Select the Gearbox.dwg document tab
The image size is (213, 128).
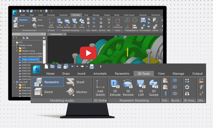click(56, 34)
